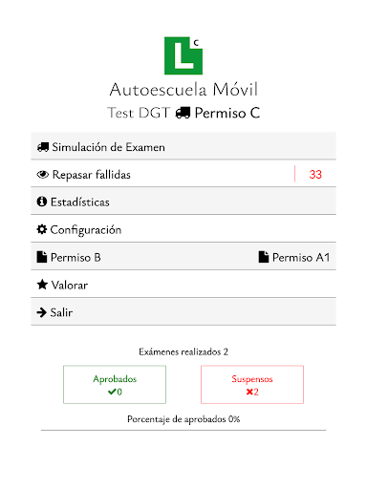Image resolution: width=367 pixels, height=489 pixels.
Task: Open Repasar fallidas menu entry
Action: pos(183,174)
